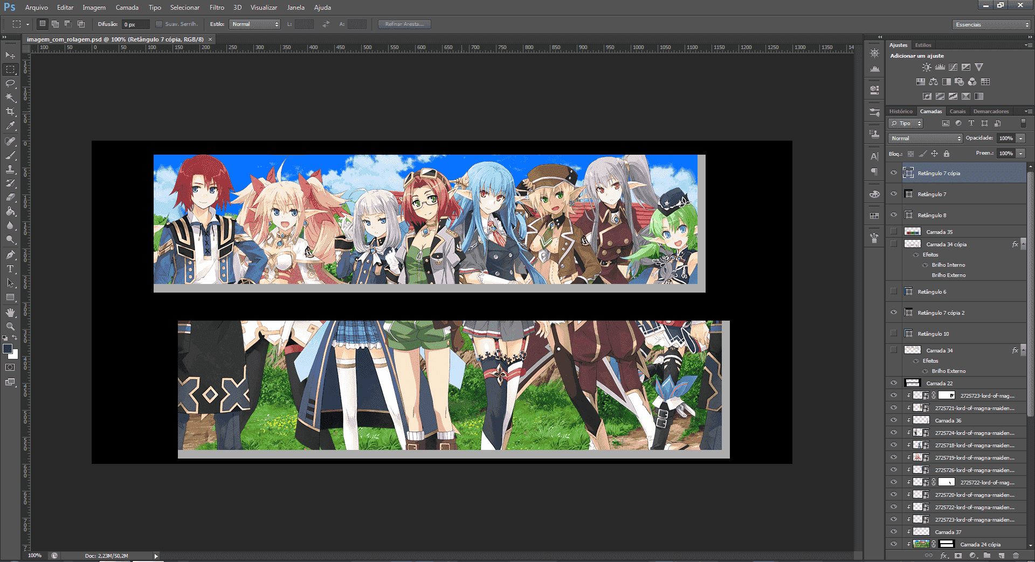The height and width of the screenshot is (562, 1035).
Task: Select the Eyedropper tool
Action: point(10,126)
